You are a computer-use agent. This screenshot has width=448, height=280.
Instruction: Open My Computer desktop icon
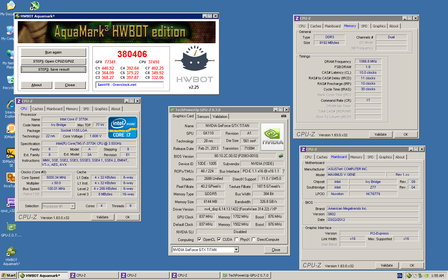[x=11, y=30]
